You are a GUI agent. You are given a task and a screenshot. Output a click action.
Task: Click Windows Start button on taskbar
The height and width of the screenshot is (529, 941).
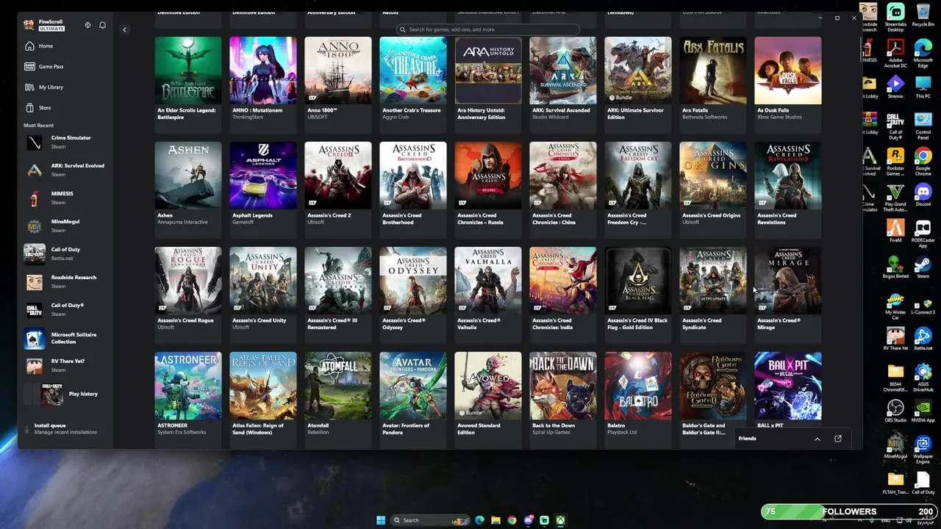381,520
